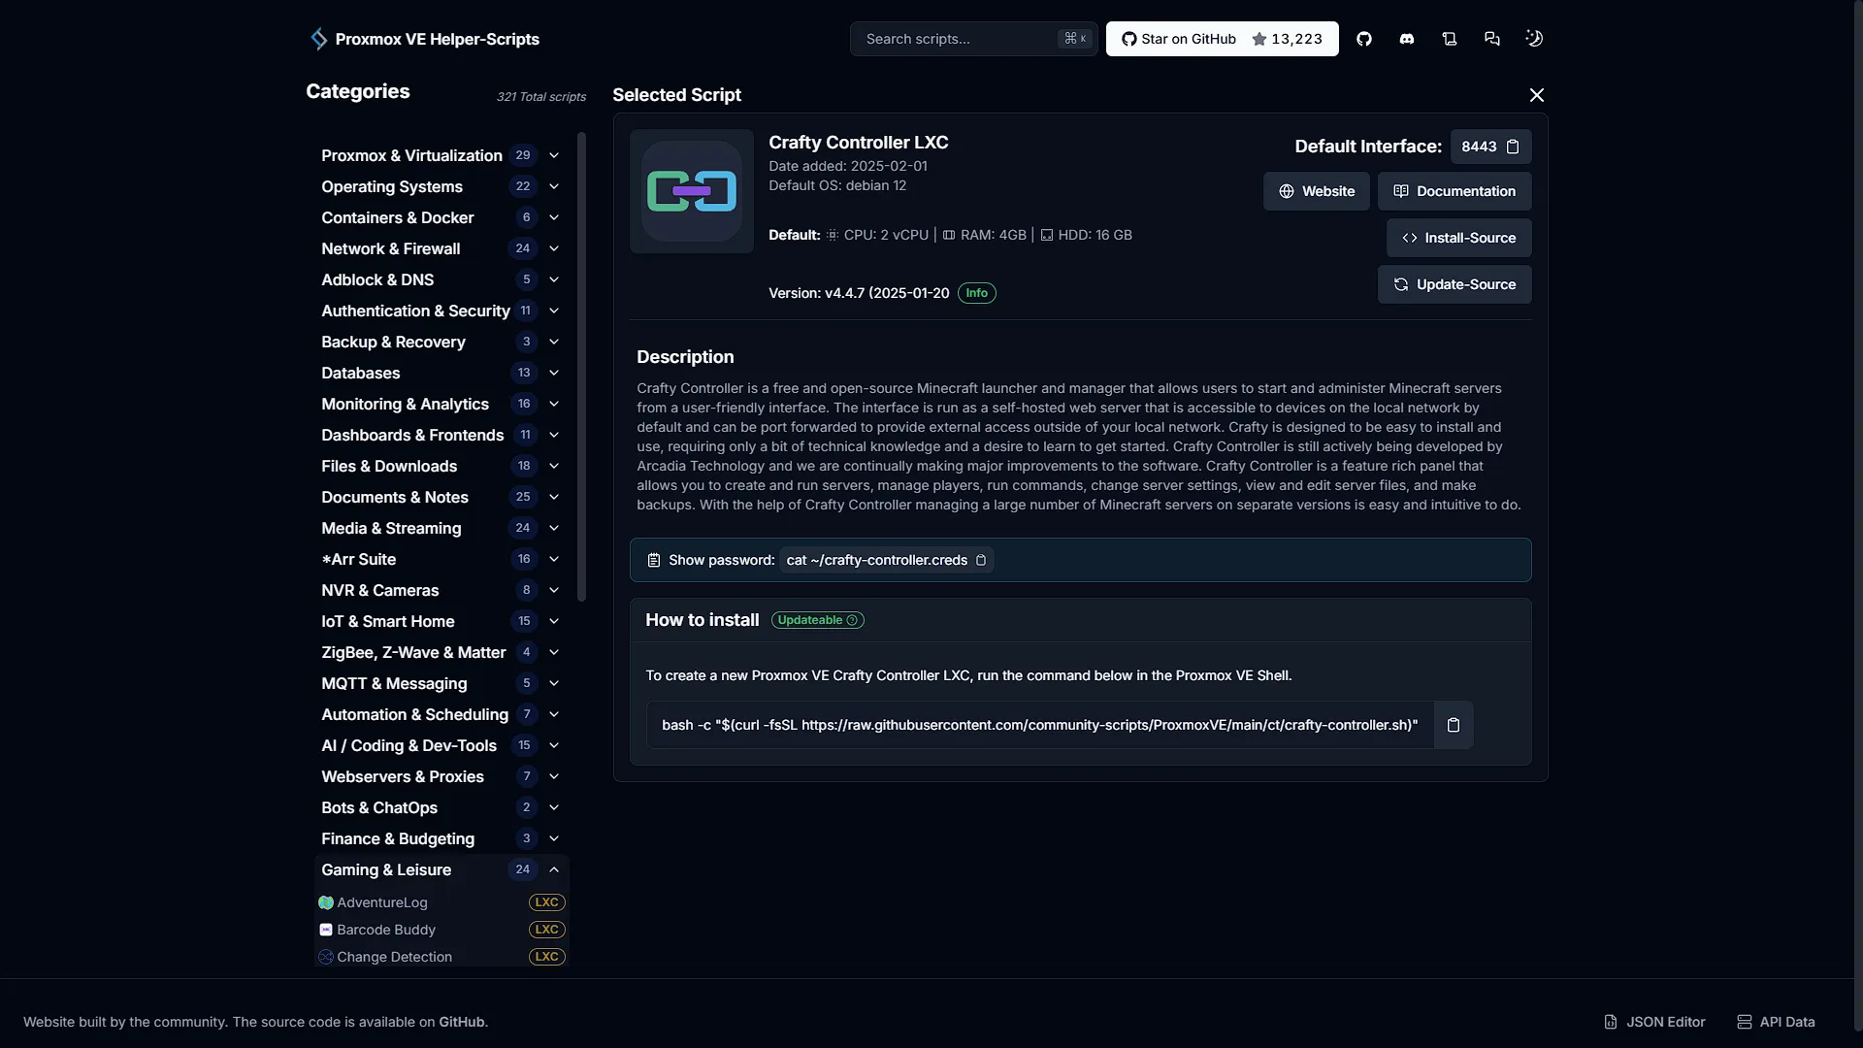This screenshot has width=1863, height=1048.
Task: Open Automation & Scheduling category
Action: [x=441, y=714]
